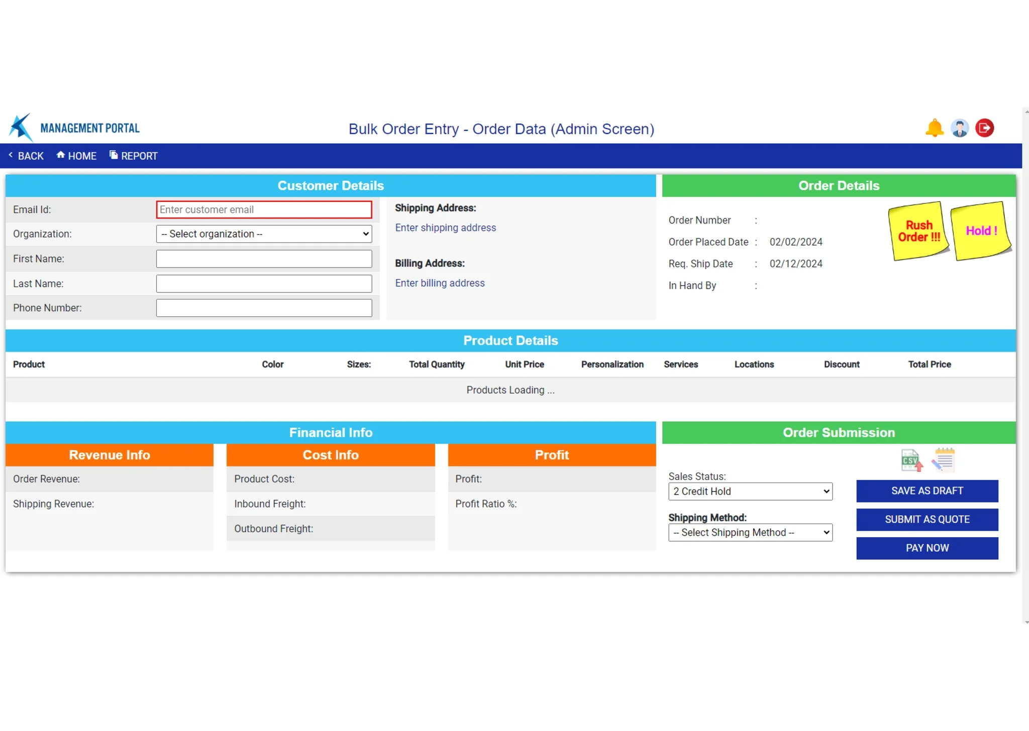The height and width of the screenshot is (731, 1029).
Task: Toggle the Rush Order sticky note
Action: 919,231
